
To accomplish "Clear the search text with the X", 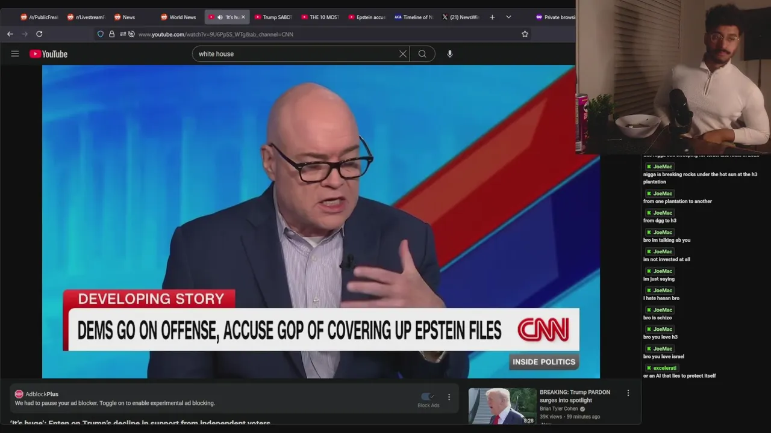I will coord(403,54).
